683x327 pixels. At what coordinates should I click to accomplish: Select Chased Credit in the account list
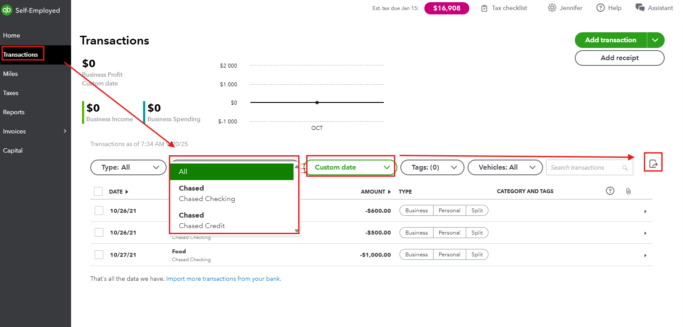click(x=232, y=221)
